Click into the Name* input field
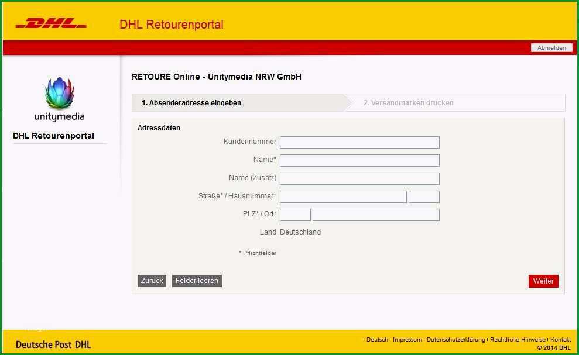 pos(359,160)
